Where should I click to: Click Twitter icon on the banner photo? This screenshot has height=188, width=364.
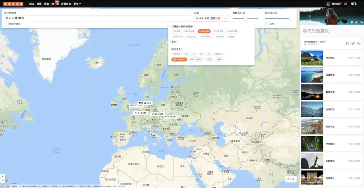pos(356,22)
